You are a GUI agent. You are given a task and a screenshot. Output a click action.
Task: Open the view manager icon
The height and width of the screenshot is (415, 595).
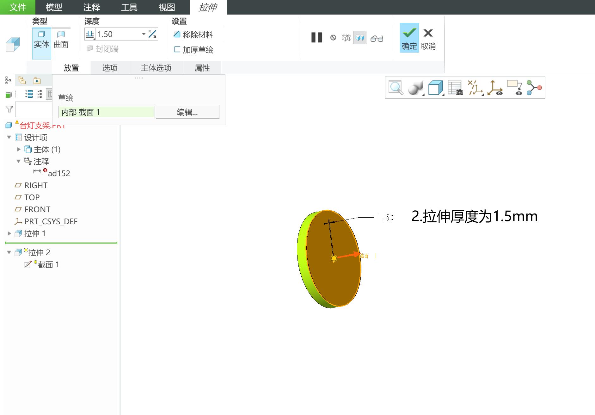point(456,88)
